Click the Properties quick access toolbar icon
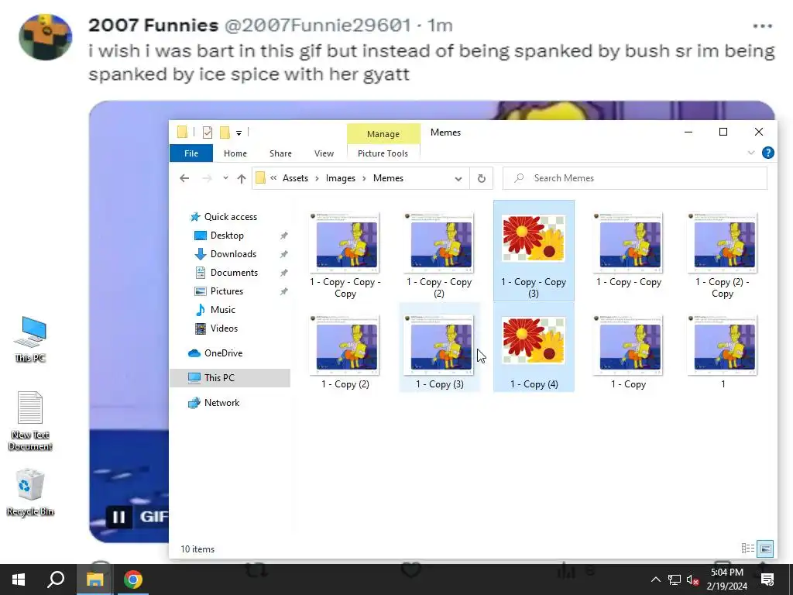The width and height of the screenshot is (793, 595). click(x=208, y=132)
